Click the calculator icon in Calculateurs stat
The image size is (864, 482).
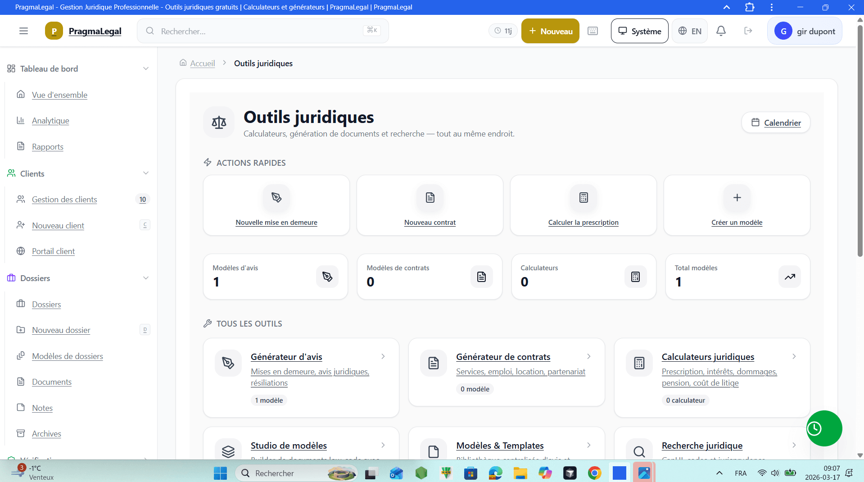click(635, 277)
